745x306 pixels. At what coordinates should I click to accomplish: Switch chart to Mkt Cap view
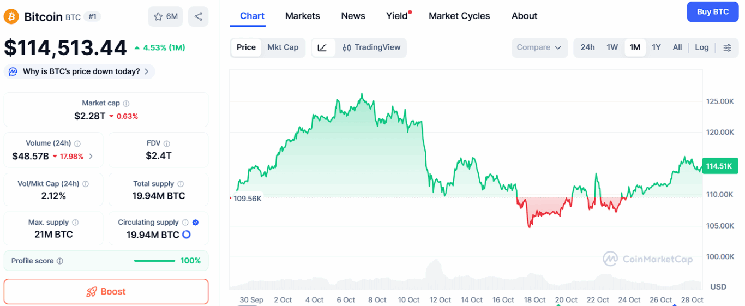(283, 47)
